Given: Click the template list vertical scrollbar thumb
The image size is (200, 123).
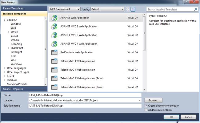Looking at the screenshot, I should pyautogui.click(x=144, y=33).
